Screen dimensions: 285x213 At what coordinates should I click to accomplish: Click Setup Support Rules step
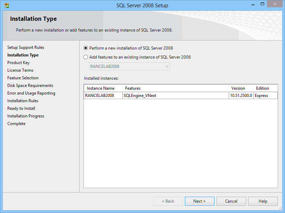(26, 47)
